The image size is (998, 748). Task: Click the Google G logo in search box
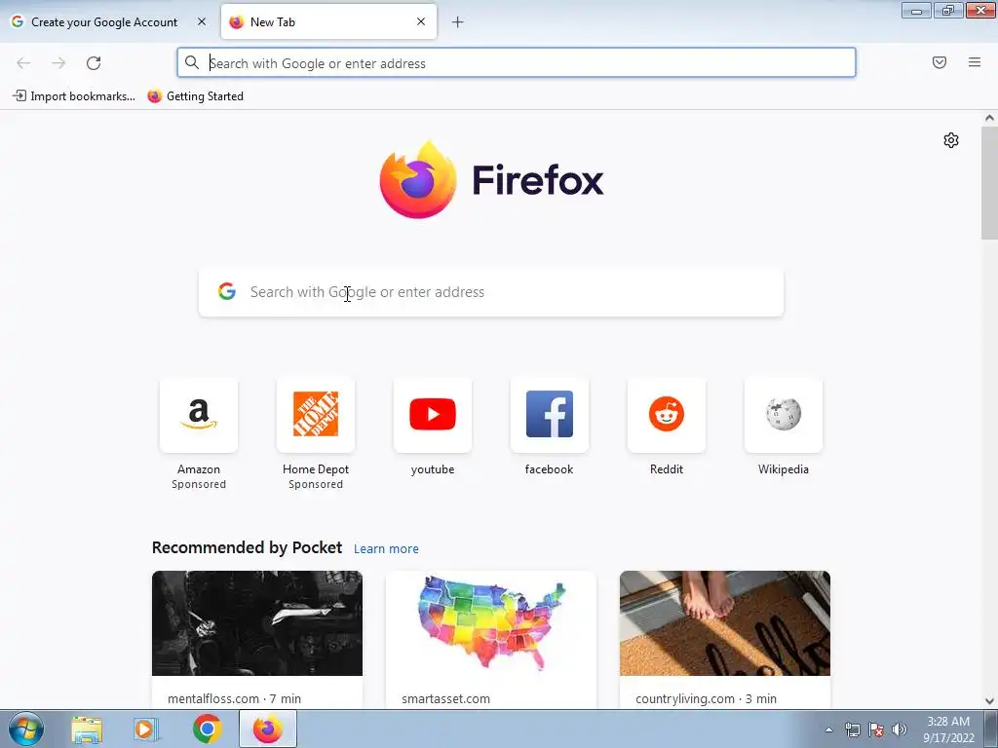coord(226,291)
